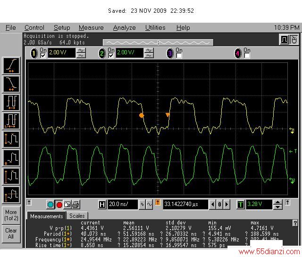Click the orange delay reference arrow icon
This screenshot has width=302, height=257.
click(158, 203)
